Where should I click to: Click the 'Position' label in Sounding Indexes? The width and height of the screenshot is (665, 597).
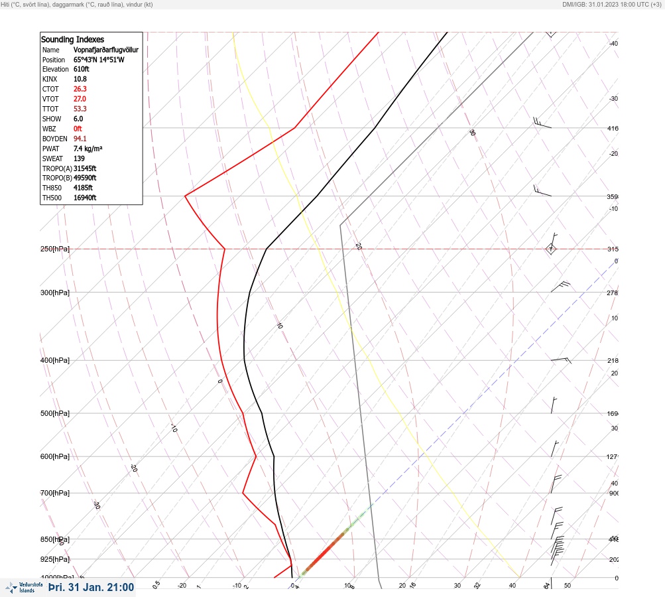54,60
